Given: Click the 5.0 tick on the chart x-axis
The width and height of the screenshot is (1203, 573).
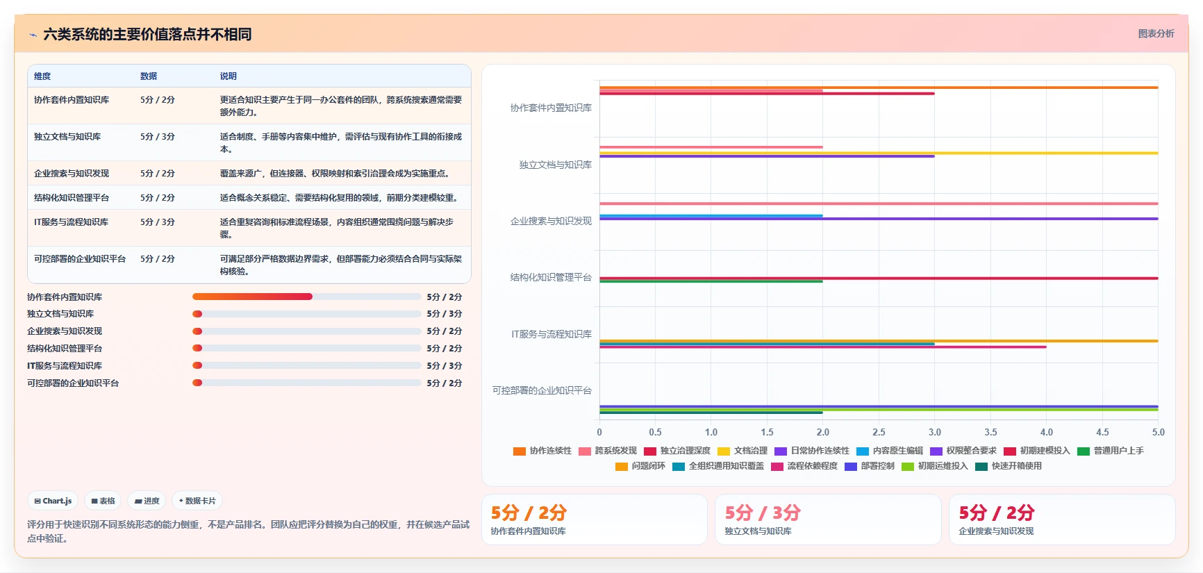Looking at the screenshot, I should tap(1158, 432).
